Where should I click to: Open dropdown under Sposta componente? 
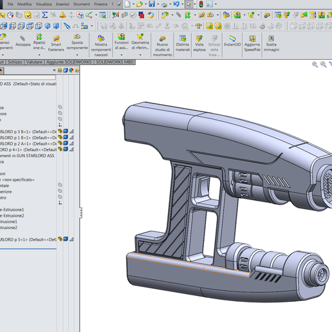pyautogui.click(x=77, y=55)
